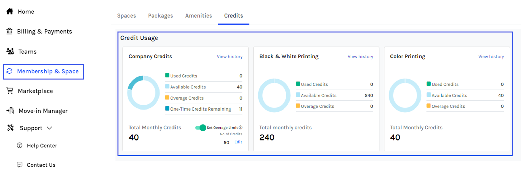
Task: Go to Teams in the sidebar
Action: pyautogui.click(x=27, y=52)
